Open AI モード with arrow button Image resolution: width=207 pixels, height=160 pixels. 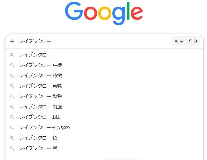pyautogui.click(x=186, y=41)
